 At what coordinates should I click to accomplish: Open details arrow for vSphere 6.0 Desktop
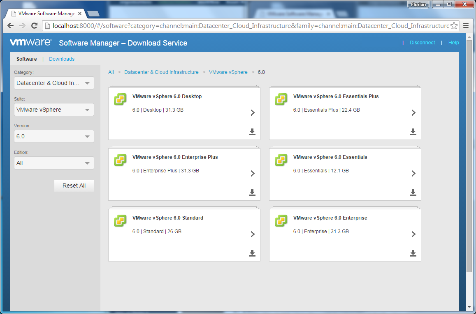253,112
